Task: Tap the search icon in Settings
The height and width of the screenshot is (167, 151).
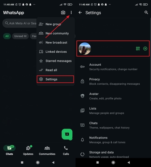Action: pos(146,12)
